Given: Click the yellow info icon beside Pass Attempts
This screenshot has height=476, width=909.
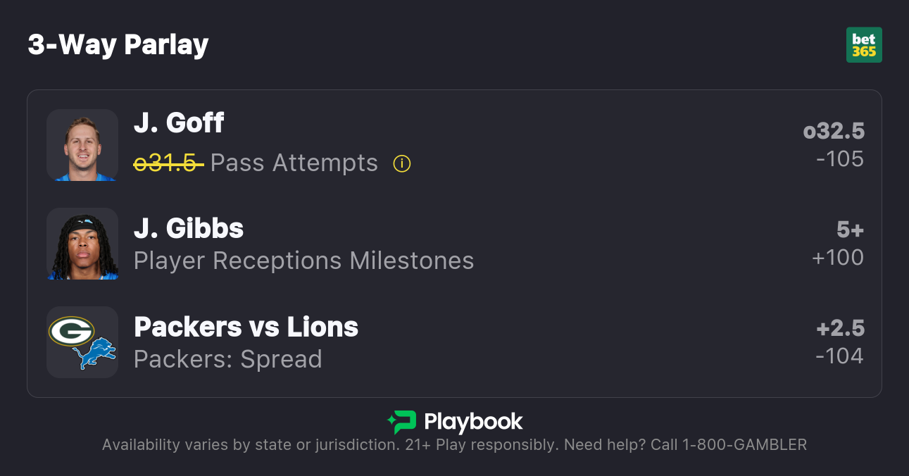Looking at the screenshot, I should 402,164.
